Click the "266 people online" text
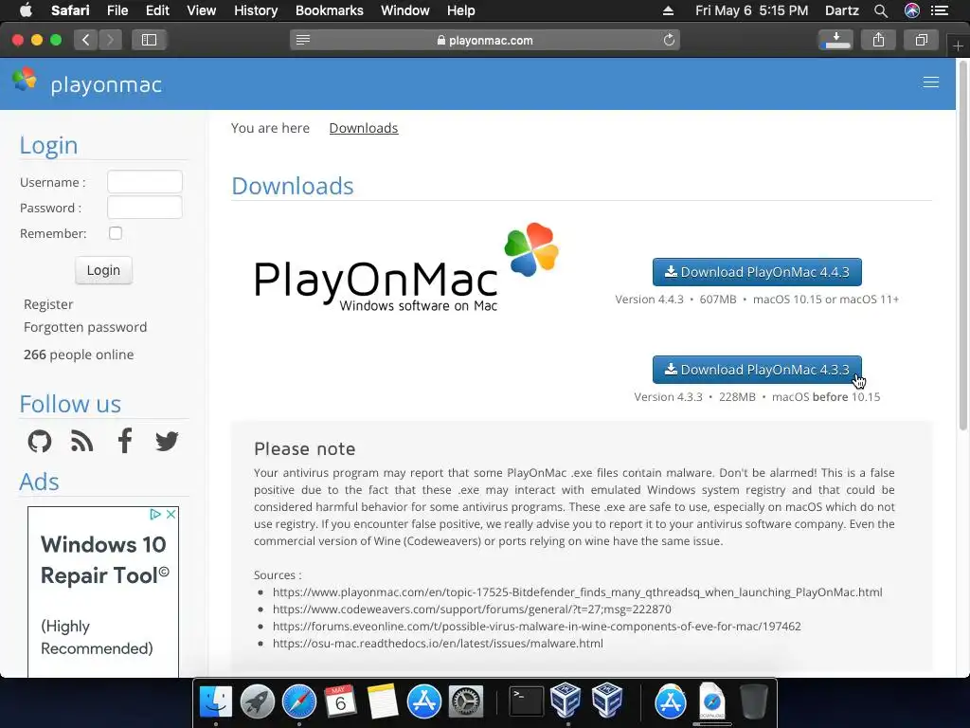This screenshot has width=970, height=728. click(79, 355)
